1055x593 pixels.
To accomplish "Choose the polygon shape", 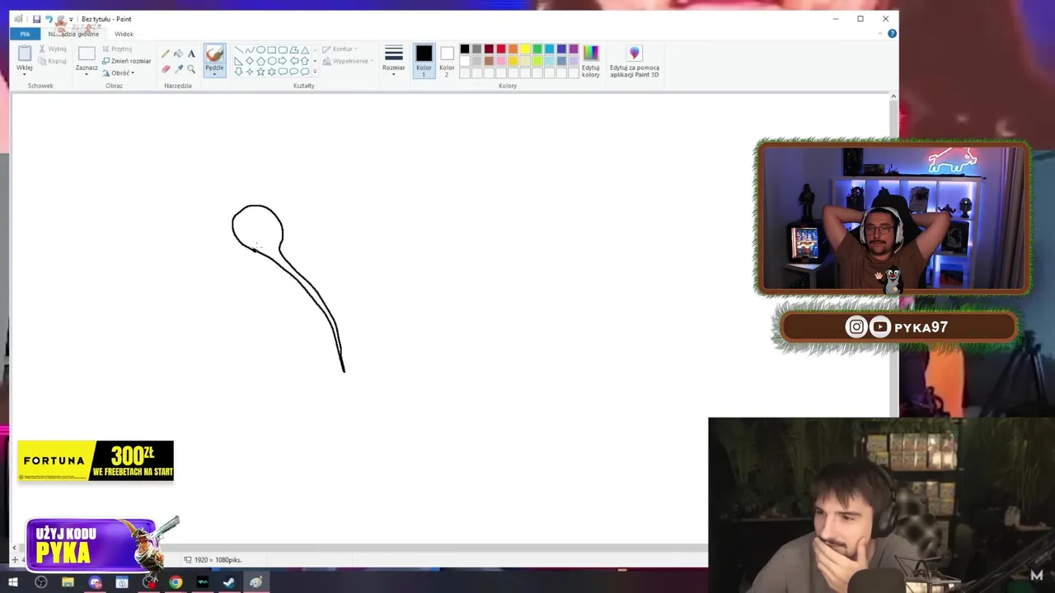I will pyautogui.click(x=293, y=49).
